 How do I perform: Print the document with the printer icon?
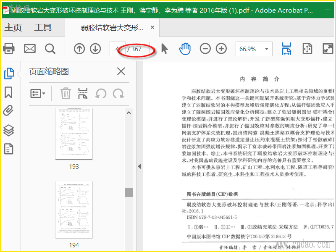click(8, 49)
